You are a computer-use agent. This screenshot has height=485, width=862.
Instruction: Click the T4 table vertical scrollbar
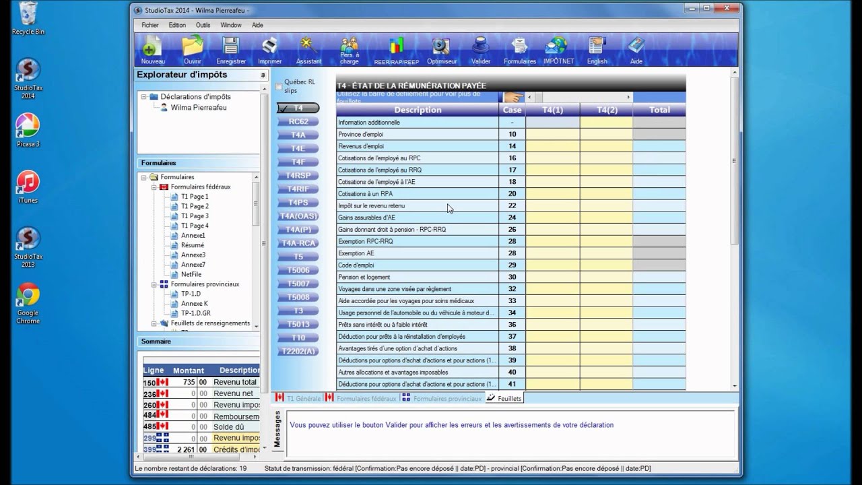click(x=735, y=229)
